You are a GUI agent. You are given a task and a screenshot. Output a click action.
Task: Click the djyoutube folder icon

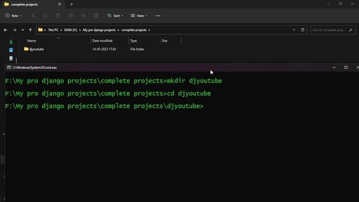click(x=26, y=49)
